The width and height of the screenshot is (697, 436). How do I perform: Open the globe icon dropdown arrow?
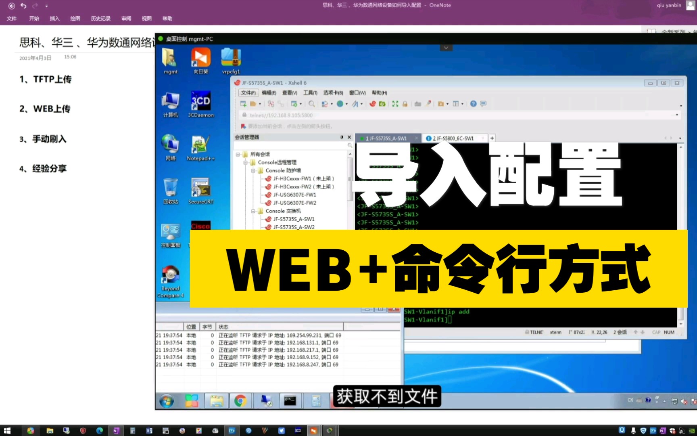point(346,104)
